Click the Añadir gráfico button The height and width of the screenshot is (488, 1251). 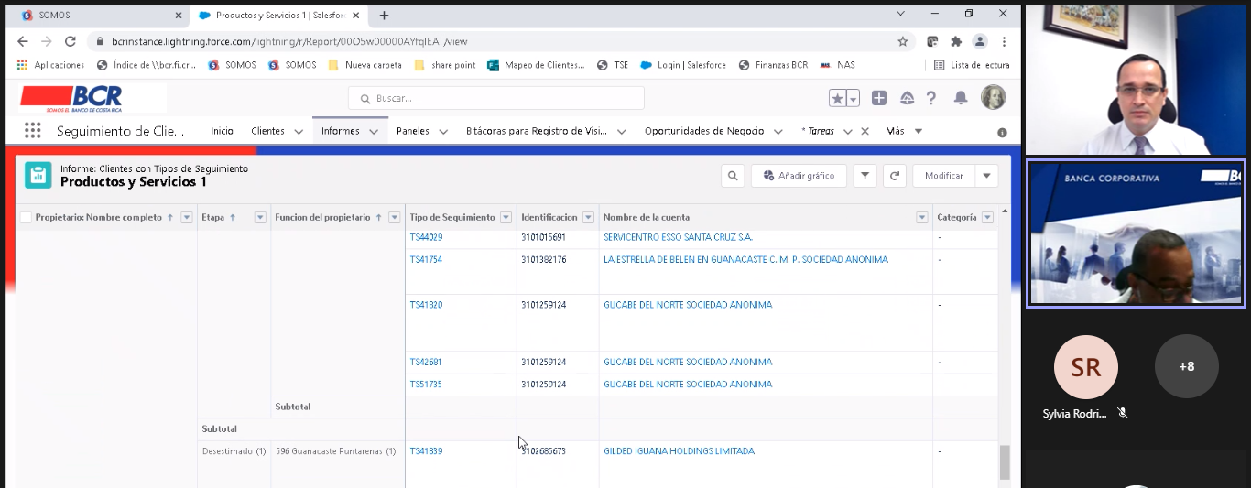[x=798, y=176]
